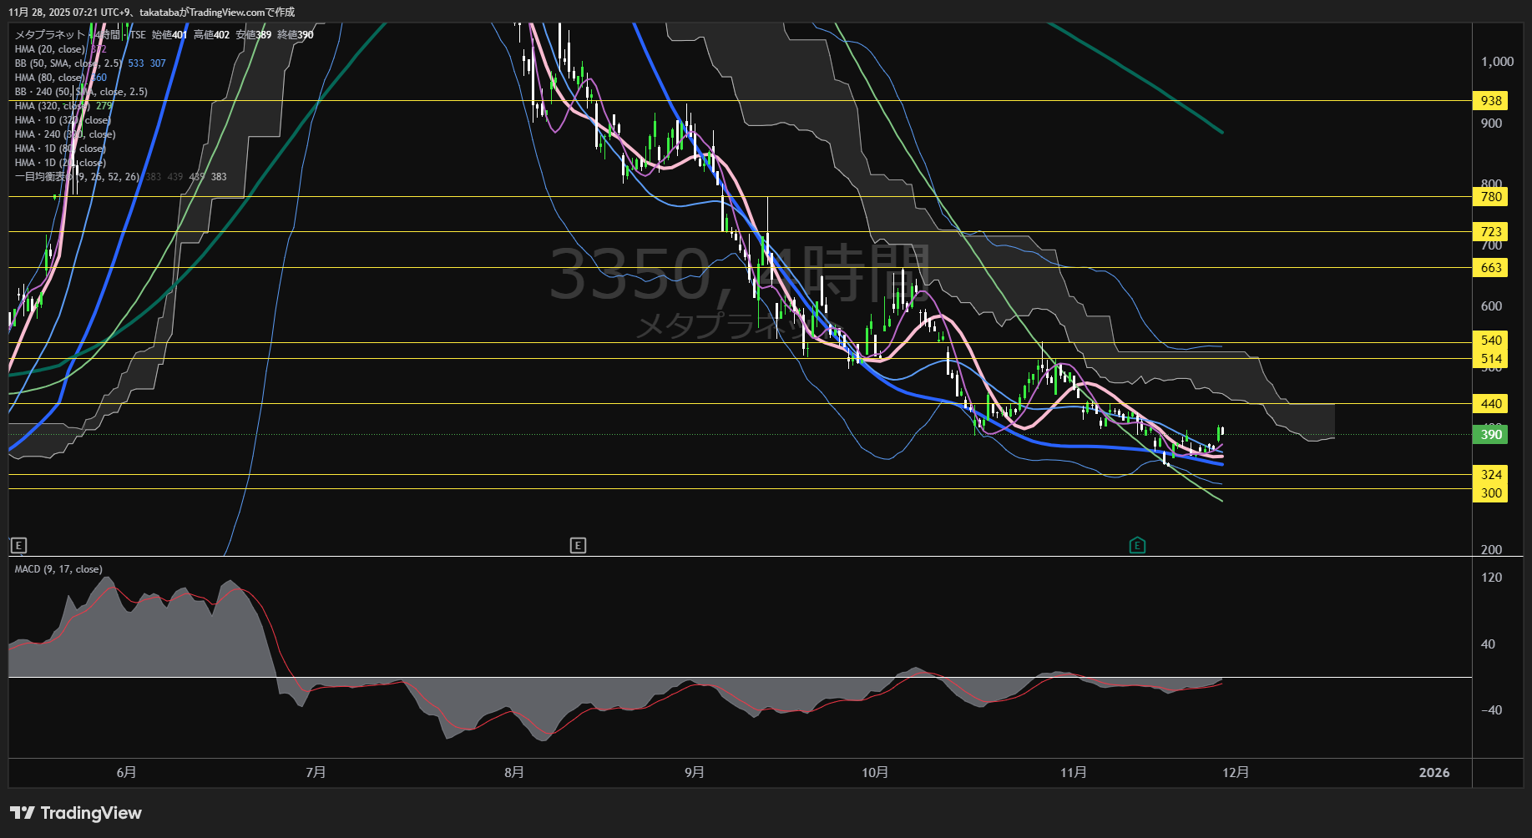Click the earnings E marker near August
Screen dimensions: 1532x838
click(x=578, y=546)
